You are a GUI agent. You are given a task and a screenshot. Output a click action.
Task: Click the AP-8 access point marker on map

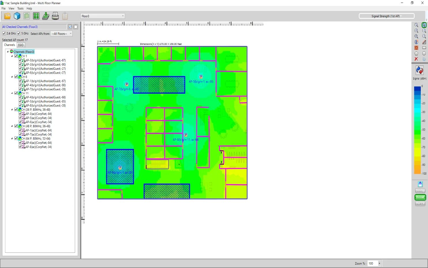186,135
